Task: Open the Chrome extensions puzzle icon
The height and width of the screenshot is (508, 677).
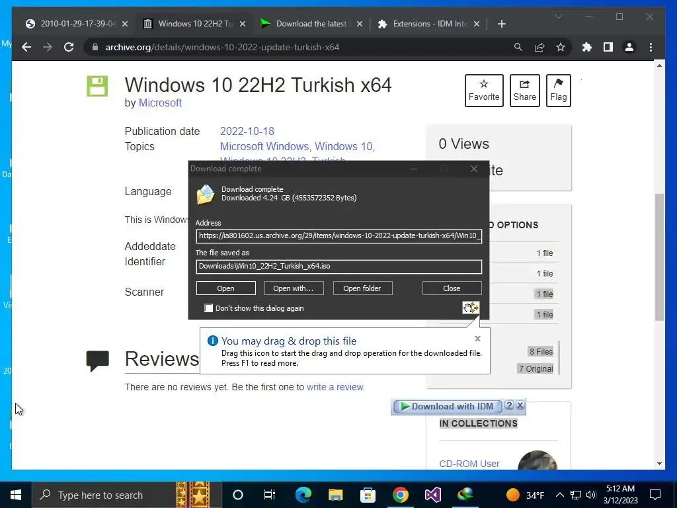Action: tap(587, 47)
